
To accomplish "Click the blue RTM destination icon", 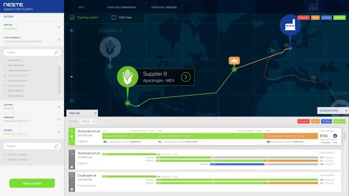I will [x=335, y=136].
